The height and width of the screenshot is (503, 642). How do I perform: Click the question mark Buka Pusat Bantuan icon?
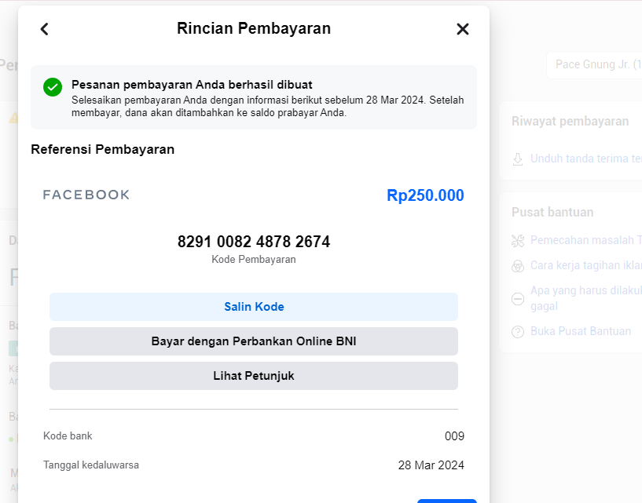click(x=518, y=332)
